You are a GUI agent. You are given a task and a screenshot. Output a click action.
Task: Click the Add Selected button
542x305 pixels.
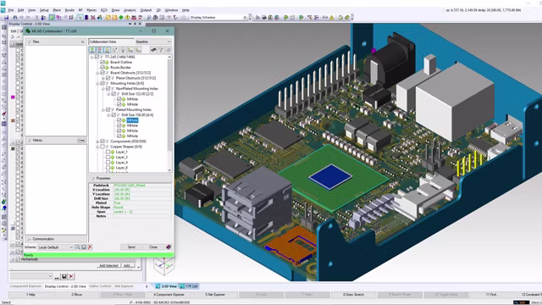108,265
